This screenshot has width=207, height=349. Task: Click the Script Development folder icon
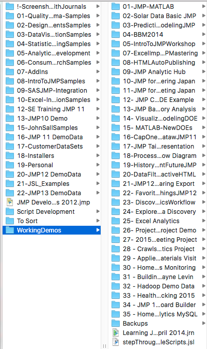point(10,211)
